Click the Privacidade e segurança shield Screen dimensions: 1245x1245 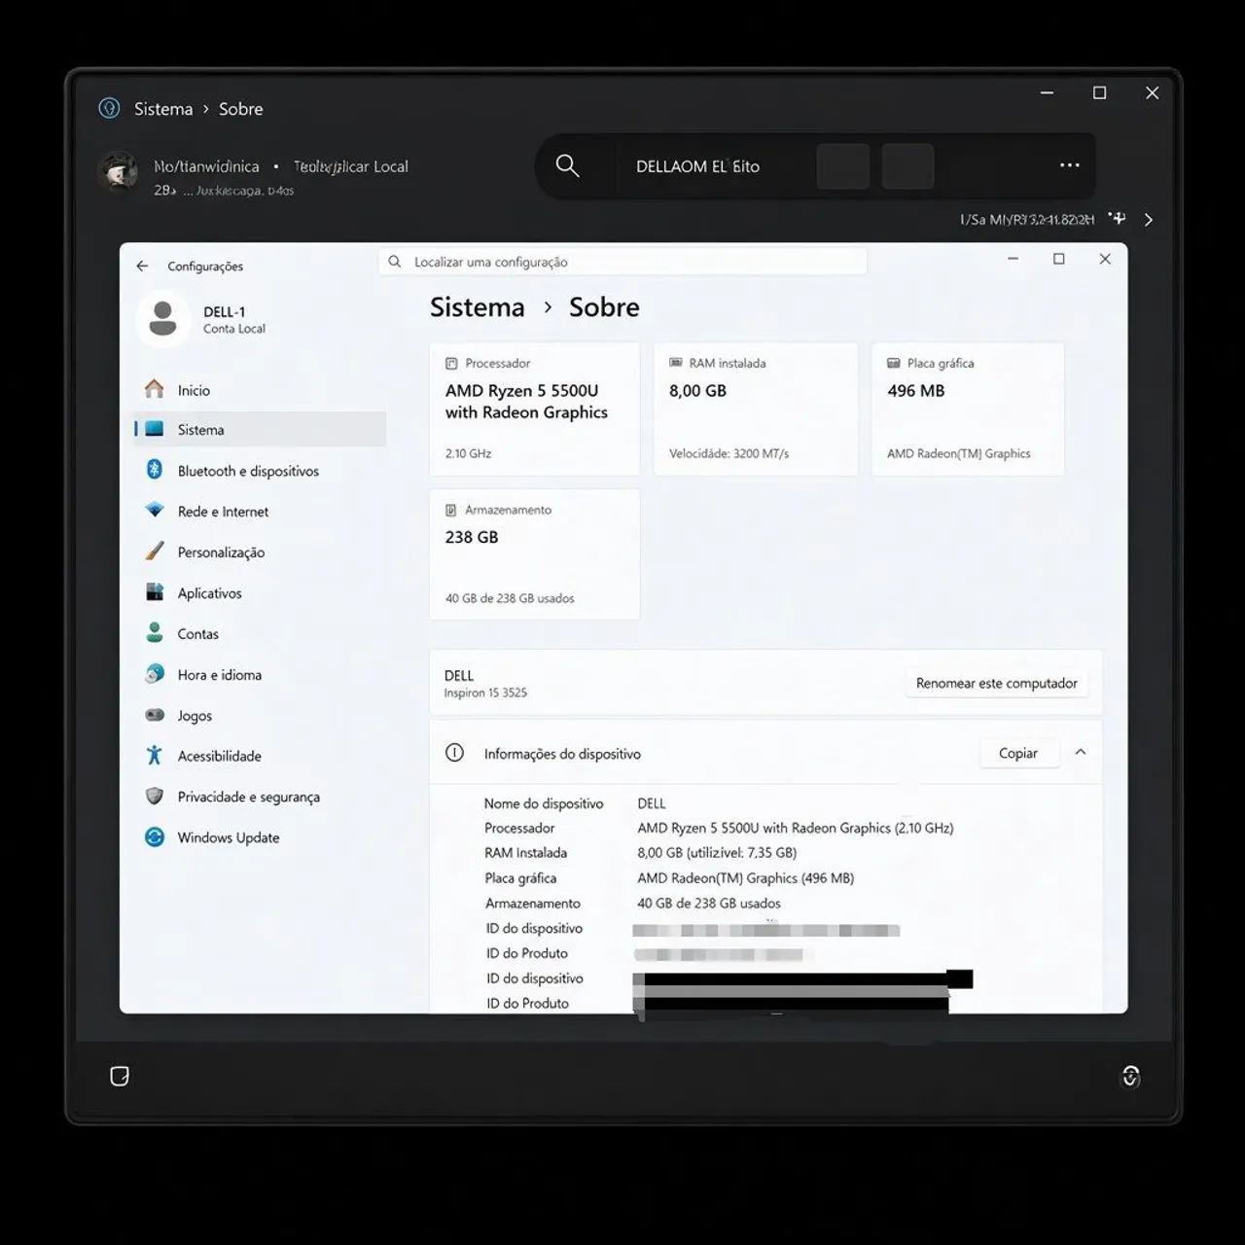155,796
